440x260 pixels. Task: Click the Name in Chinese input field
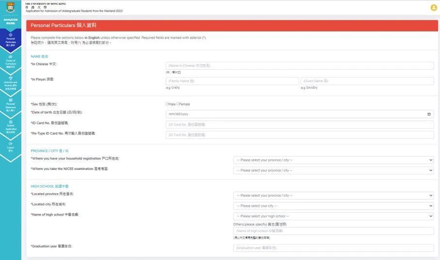point(299,66)
